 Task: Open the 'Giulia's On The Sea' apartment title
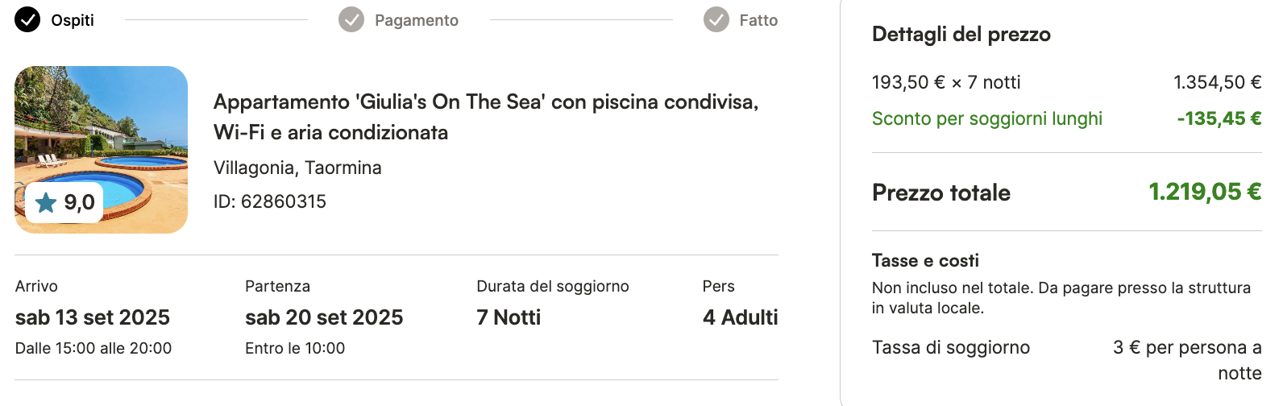point(486,117)
